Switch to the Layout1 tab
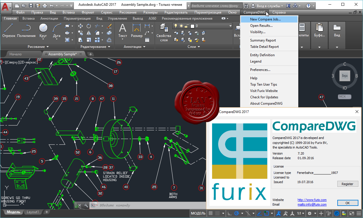The width and height of the screenshot is (363, 218). (x=33, y=212)
